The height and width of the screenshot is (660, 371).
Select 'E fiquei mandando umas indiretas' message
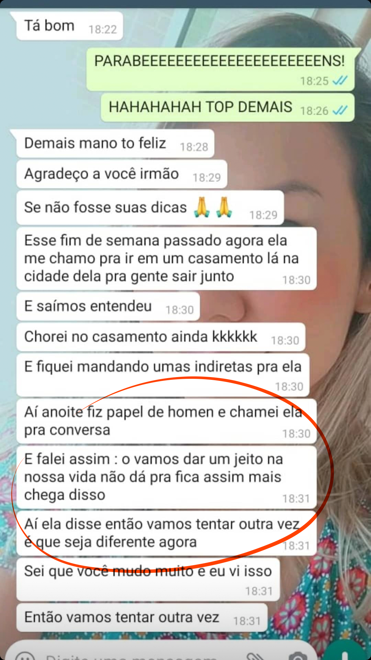163,375
